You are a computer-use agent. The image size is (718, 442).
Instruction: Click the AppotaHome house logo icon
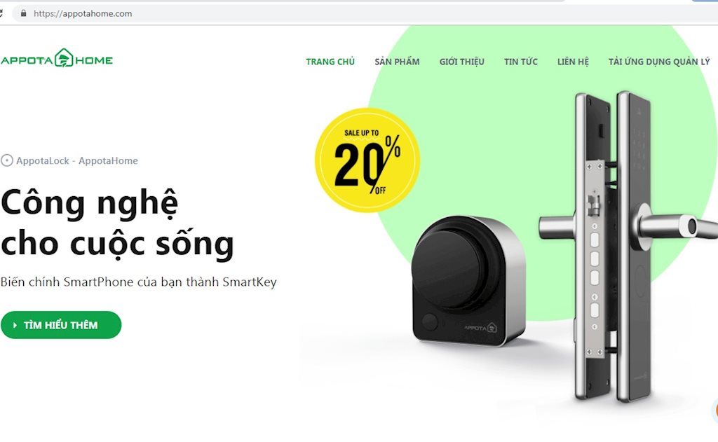pos(64,58)
